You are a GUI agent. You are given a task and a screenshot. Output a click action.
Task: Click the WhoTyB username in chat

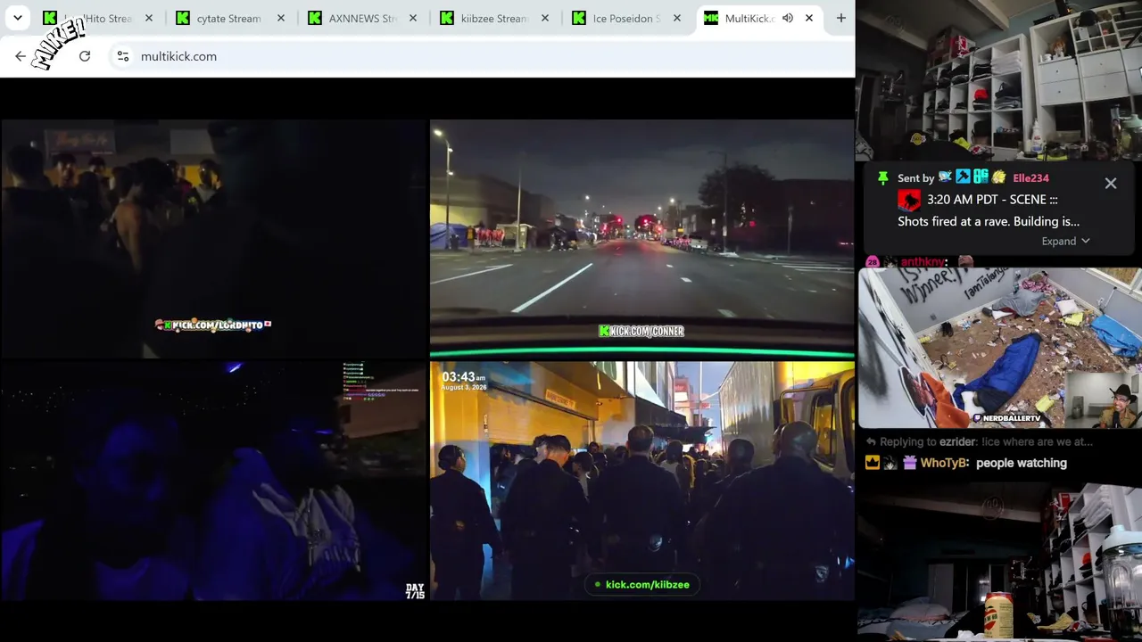(946, 463)
